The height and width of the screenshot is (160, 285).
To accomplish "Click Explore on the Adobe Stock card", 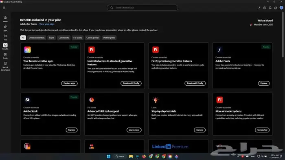I will click(x=72, y=130).
